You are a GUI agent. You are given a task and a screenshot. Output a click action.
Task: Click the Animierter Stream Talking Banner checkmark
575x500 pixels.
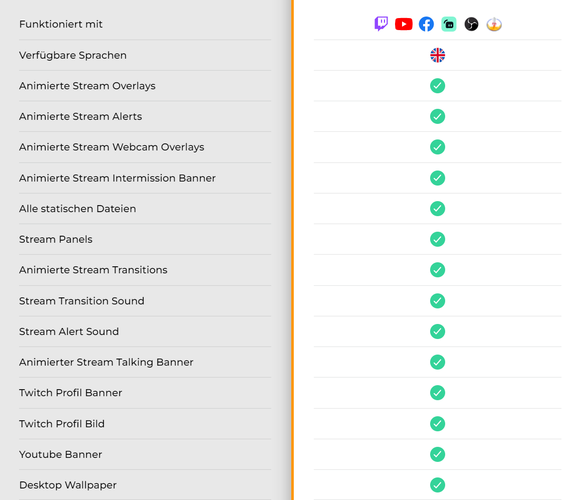pyautogui.click(x=437, y=362)
